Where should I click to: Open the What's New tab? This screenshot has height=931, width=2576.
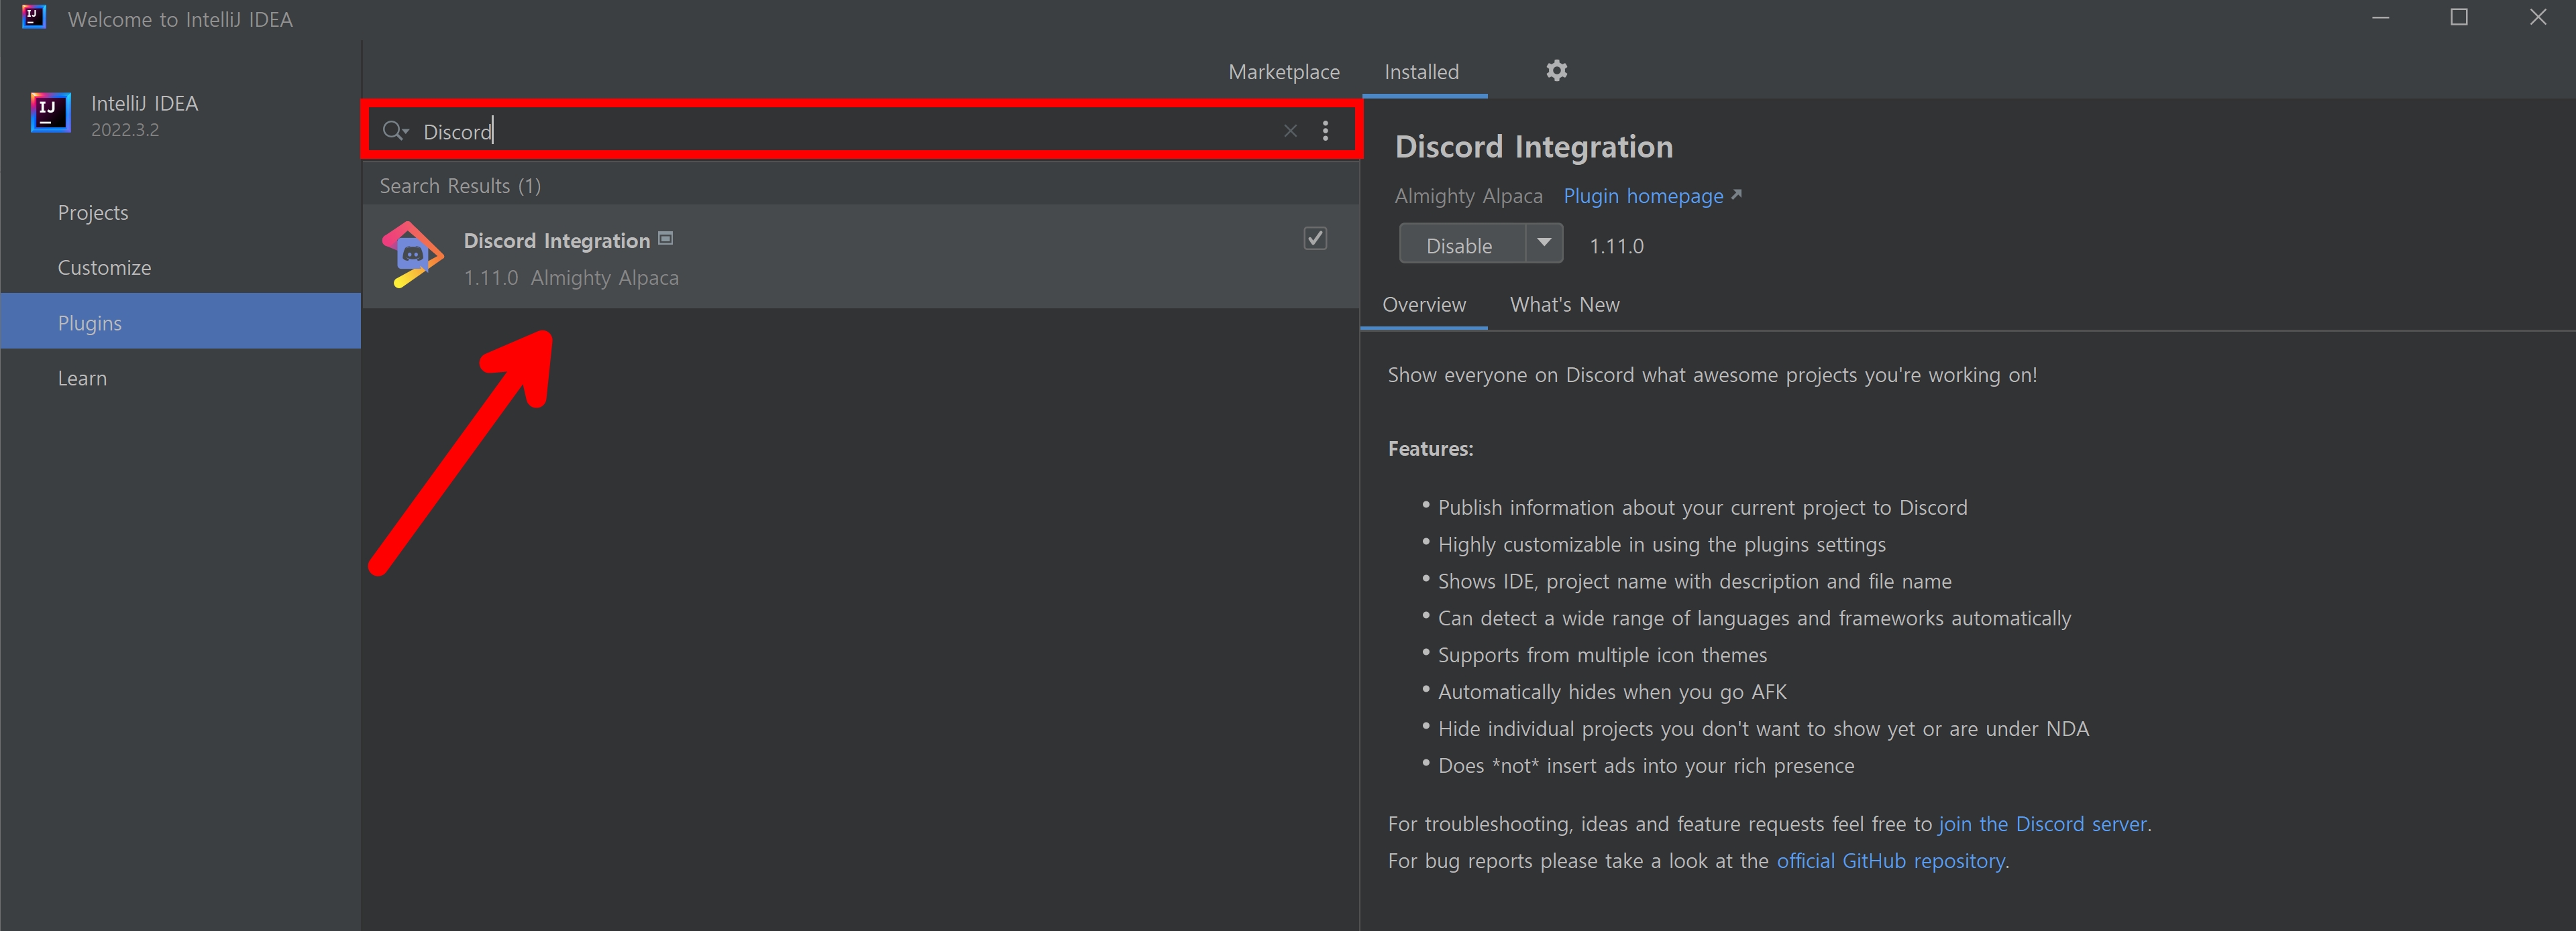pyautogui.click(x=1564, y=305)
